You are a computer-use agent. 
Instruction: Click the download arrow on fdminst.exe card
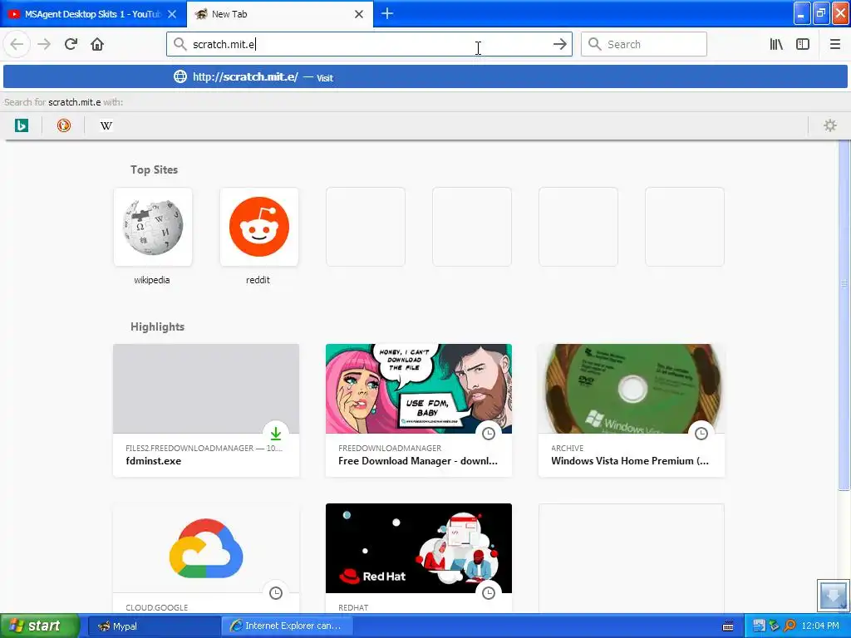[276, 434]
